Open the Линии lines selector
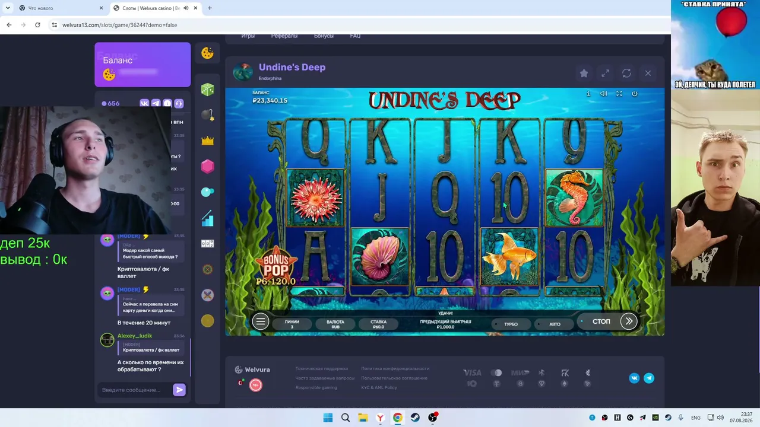760x427 pixels. tap(292, 324)
